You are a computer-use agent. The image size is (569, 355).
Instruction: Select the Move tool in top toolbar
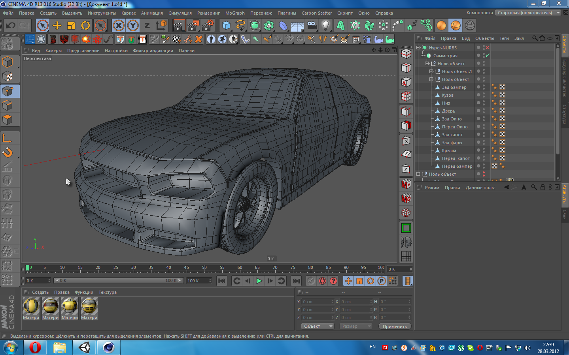[57, 26]
